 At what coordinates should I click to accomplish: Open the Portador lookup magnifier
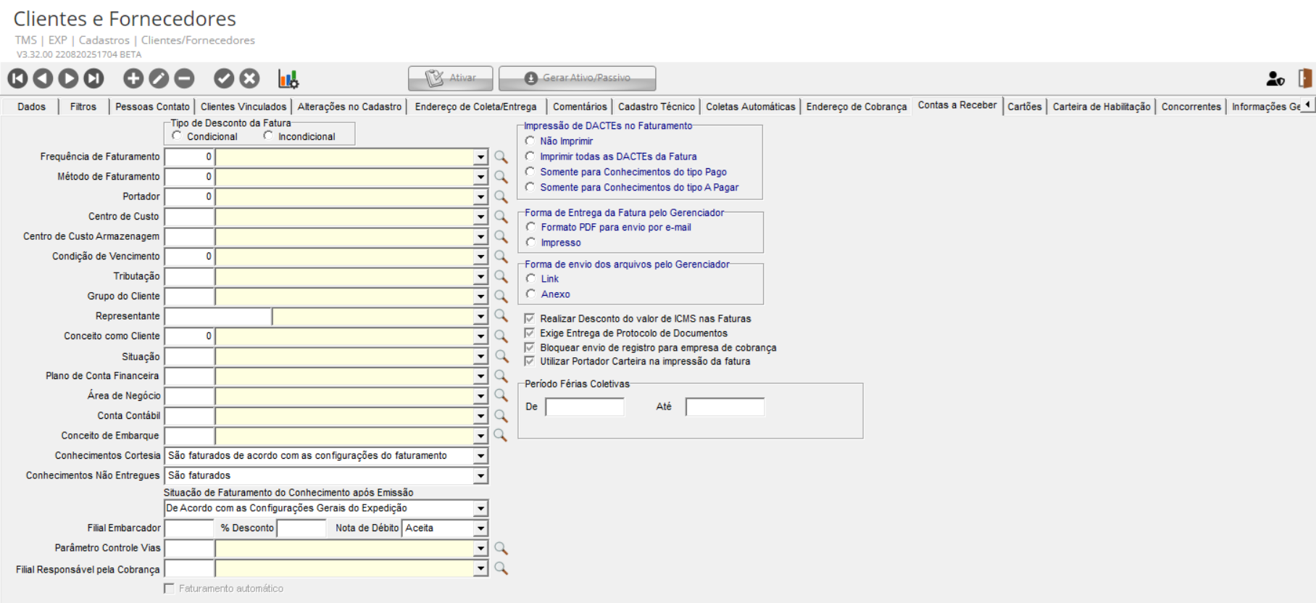pyautogui.click(x=501, y=196)
